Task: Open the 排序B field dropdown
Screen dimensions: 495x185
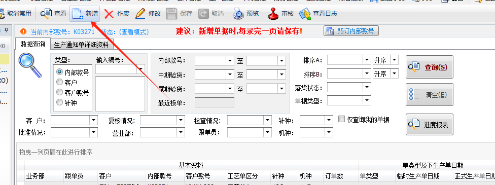Action: 367,74
